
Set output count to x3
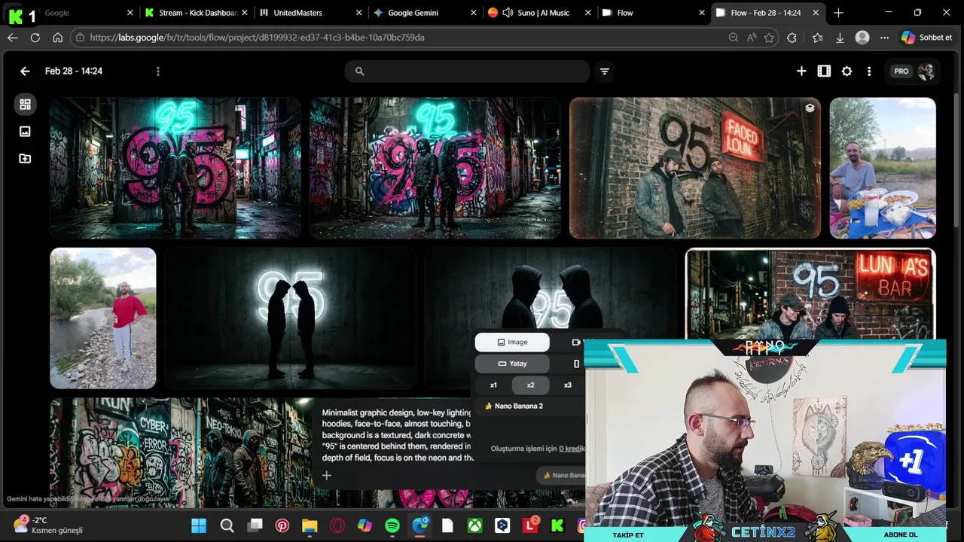[x=567, y=385]
